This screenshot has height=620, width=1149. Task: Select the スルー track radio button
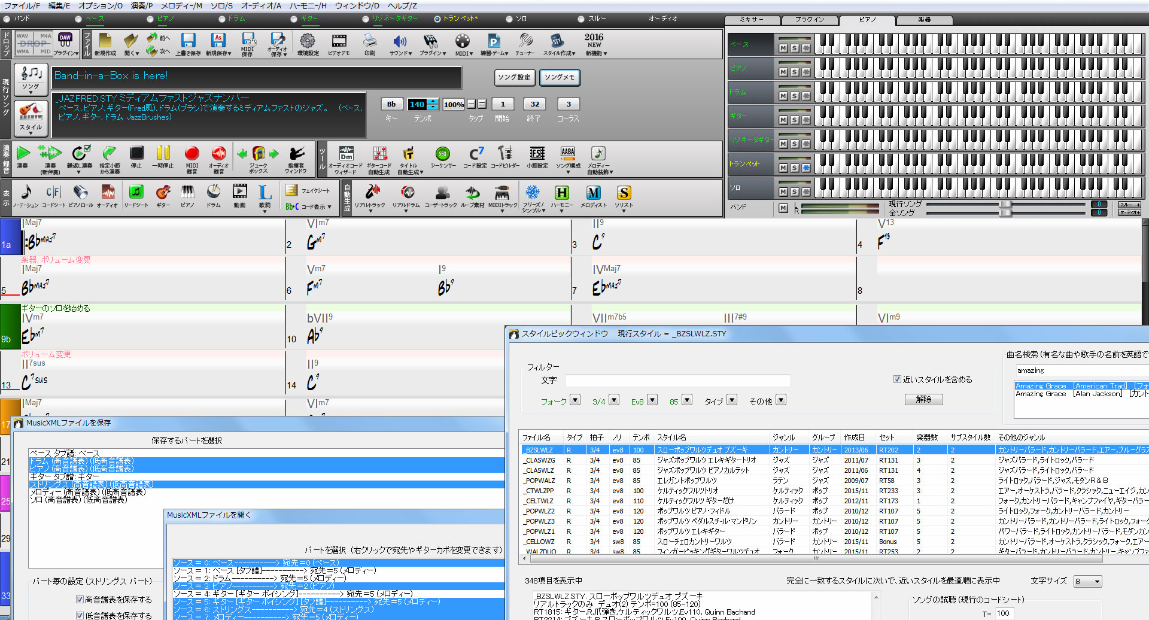581,19
